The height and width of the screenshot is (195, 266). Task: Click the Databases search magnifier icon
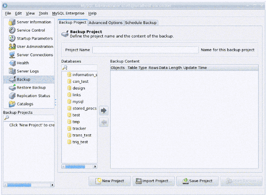coord(65,68)
